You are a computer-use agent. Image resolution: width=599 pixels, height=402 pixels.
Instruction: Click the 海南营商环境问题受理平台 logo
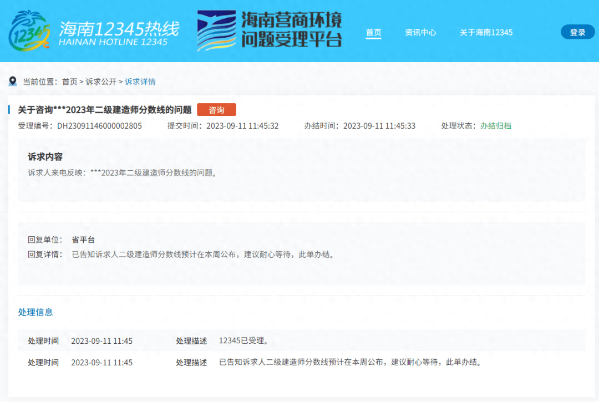[x=270, y=30]
